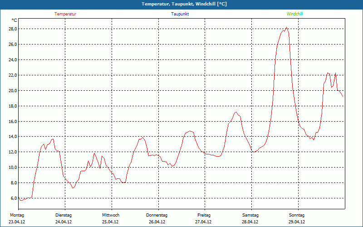This screenshot has height=227, width=363.
Task: Click the Sonntag day label
Action: (x=297, y=215)
